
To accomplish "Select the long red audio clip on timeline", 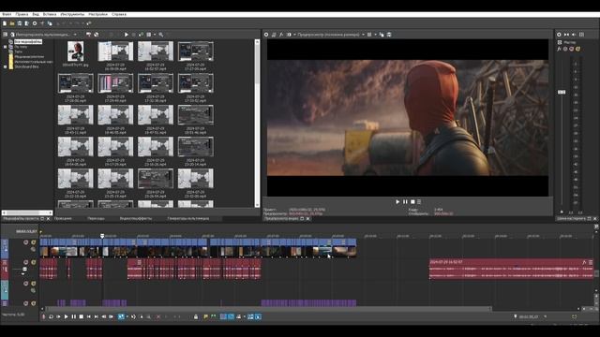I will 511,269.
